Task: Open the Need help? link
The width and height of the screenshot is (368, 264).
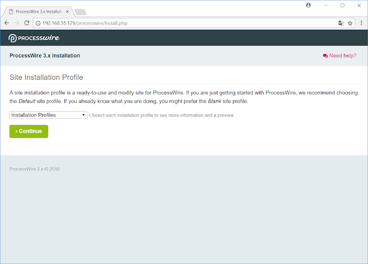Action: (x=340, y=56)
